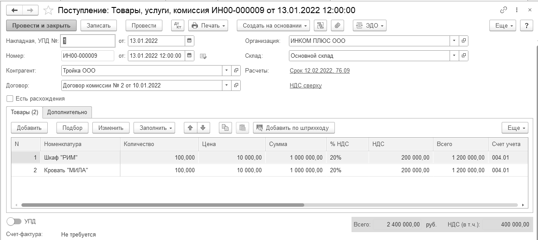The image size is (538, 240).
Task: Click the Провести button
Action: coord(144,25)
